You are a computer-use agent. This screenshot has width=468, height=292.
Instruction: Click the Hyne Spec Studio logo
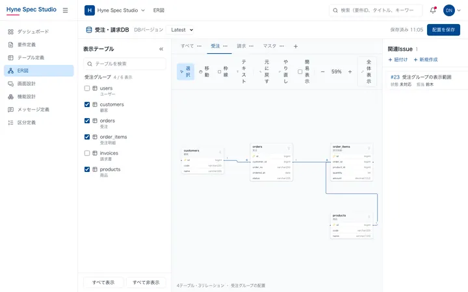coord(31,10)
